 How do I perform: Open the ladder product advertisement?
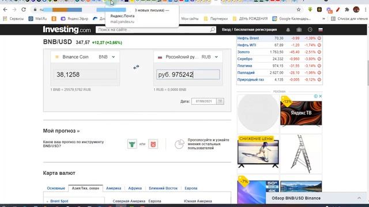pyautogui.click(x=301, y=154)
